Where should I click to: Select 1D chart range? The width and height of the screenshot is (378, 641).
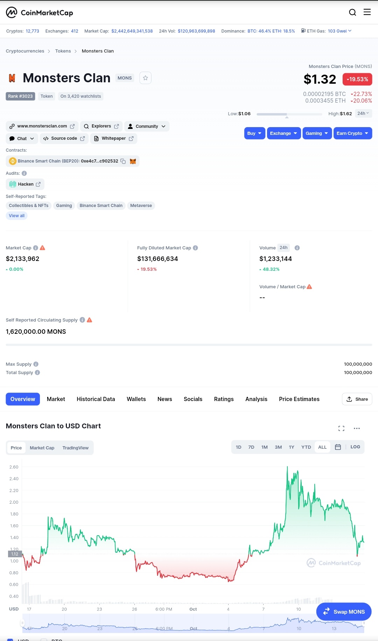point(239,447)
